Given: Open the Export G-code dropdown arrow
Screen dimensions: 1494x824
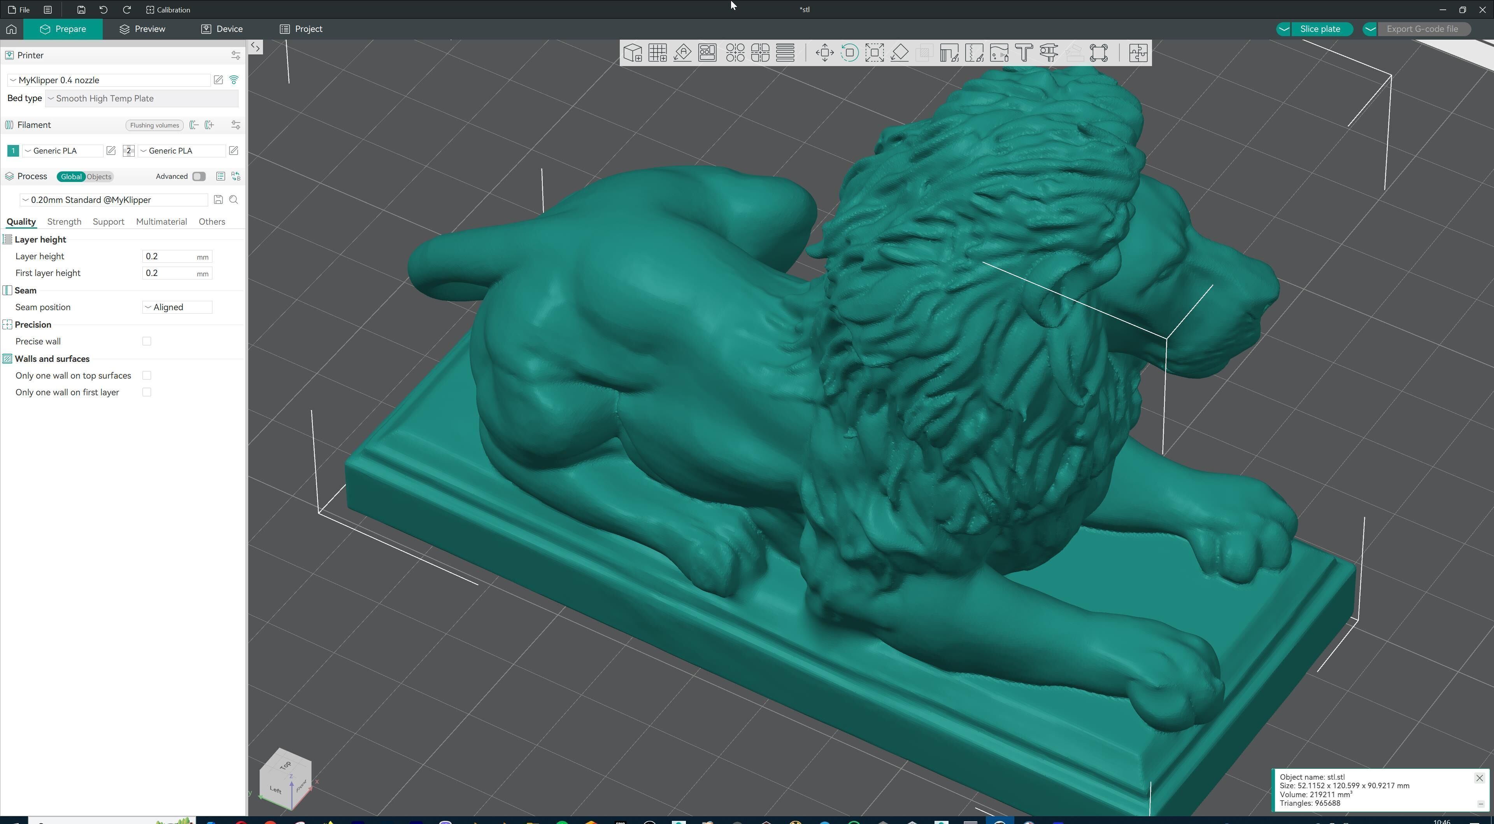Looking at the screenshot, I should [1370, 29].
